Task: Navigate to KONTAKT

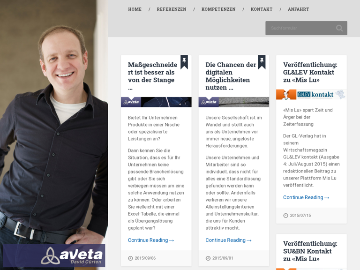Action: pyautogui.click(x=262, y=9)
